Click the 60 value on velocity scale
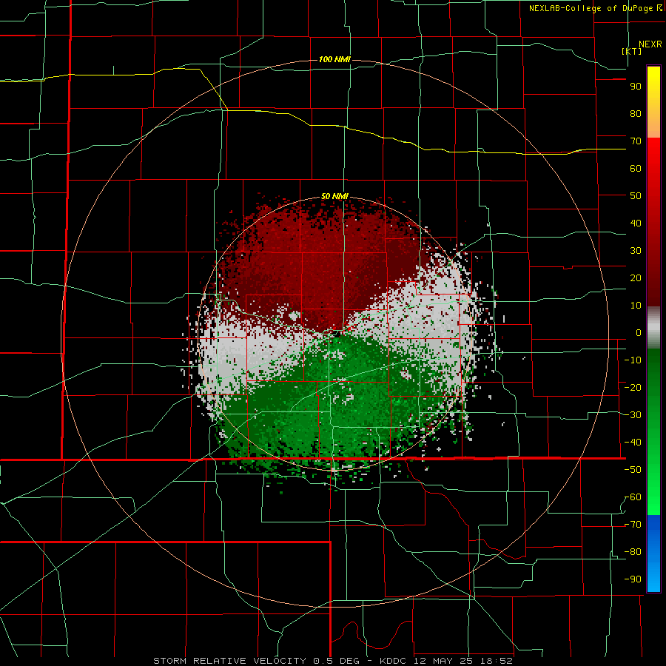Viewport: 666px width, 666px height. [x=636, y=168]
